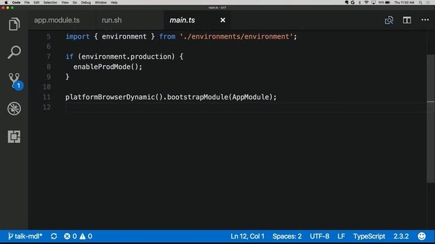Click the synchronize changes icon in the status bar

[54, 237]
